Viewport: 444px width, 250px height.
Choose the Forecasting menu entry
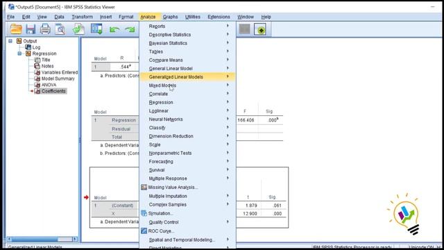point(187,162)
